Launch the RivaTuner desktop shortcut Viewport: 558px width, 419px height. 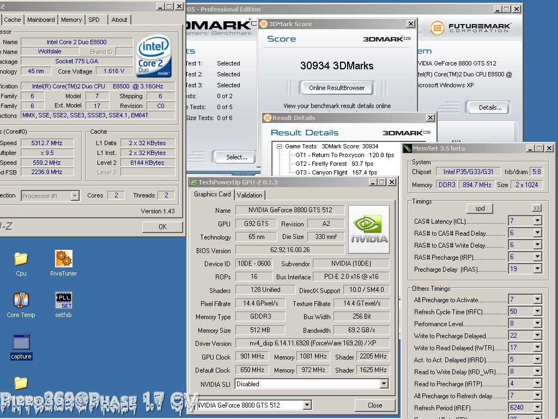click(x=63, y=264)
